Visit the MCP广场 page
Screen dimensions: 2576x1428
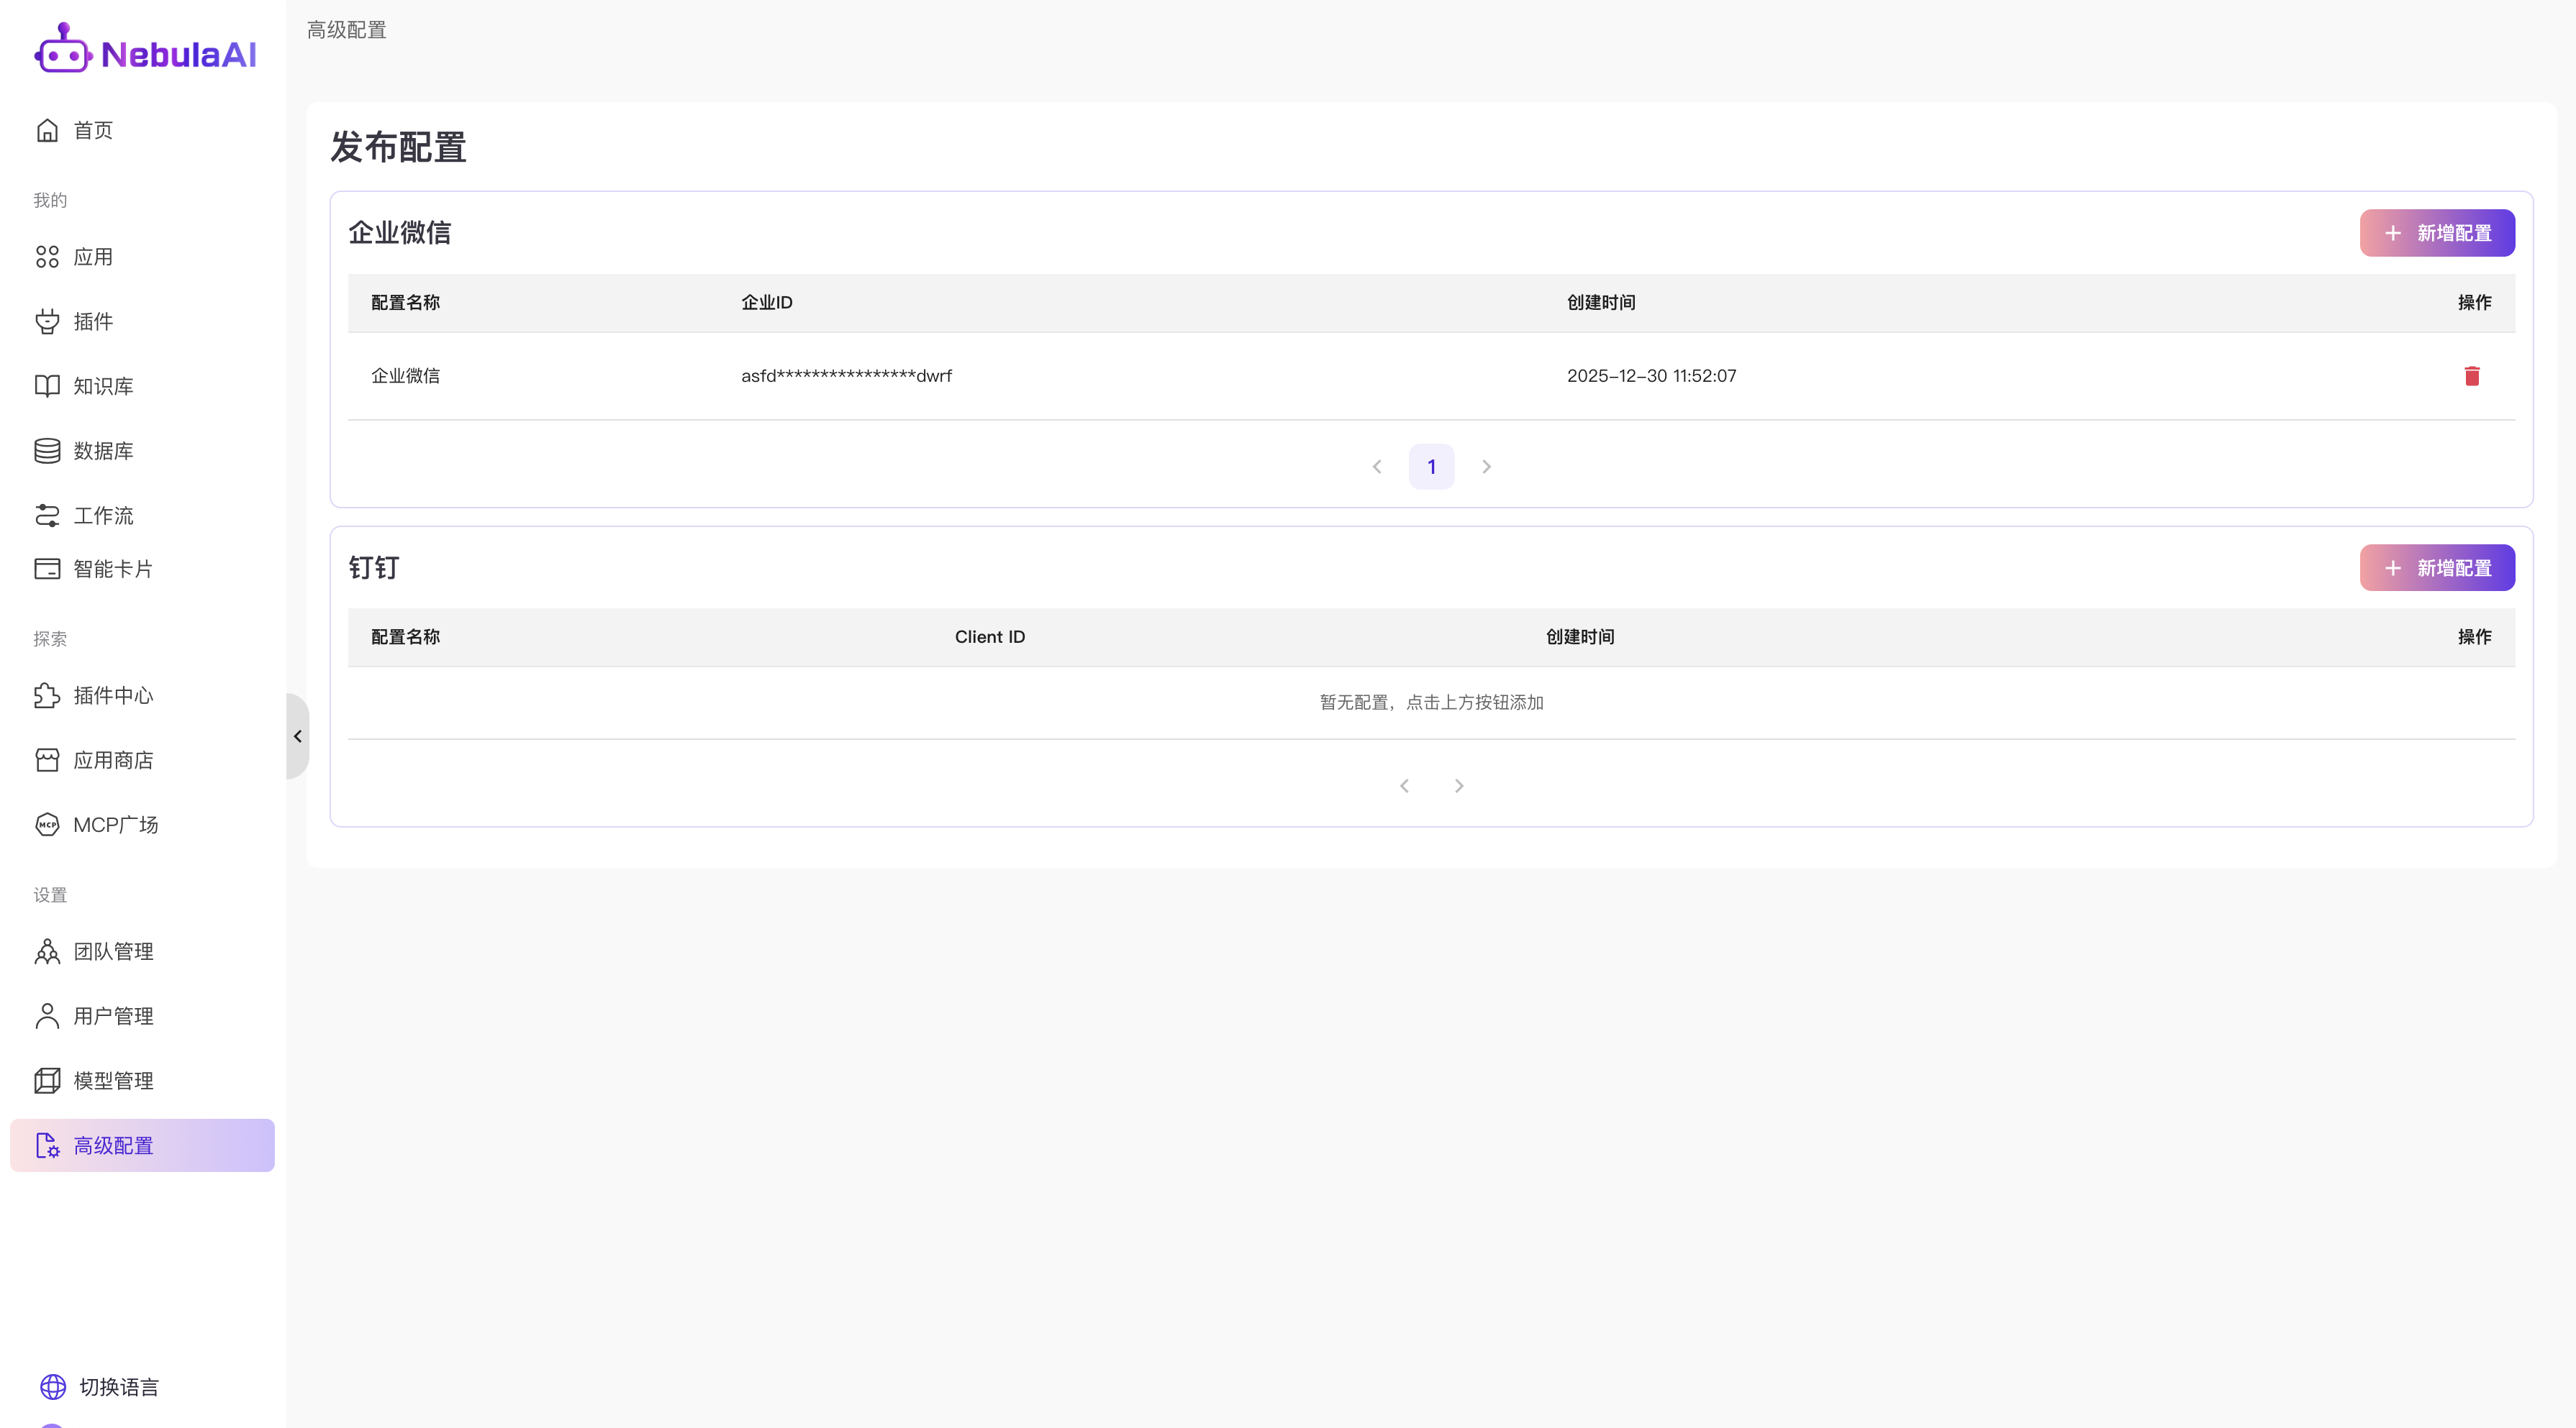[115, 825]
